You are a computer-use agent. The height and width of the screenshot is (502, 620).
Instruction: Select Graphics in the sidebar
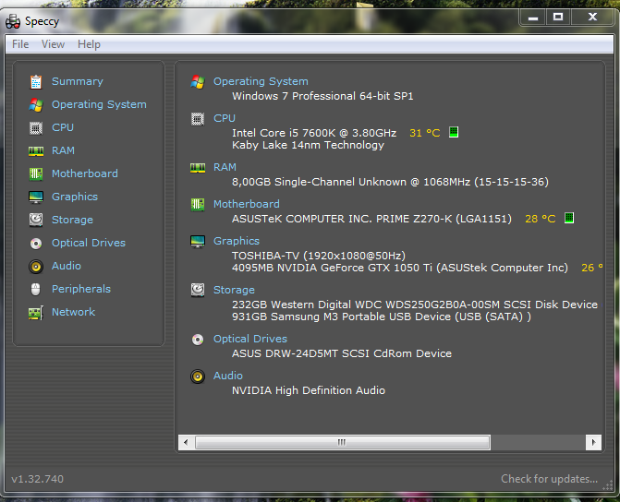(75, 197)
